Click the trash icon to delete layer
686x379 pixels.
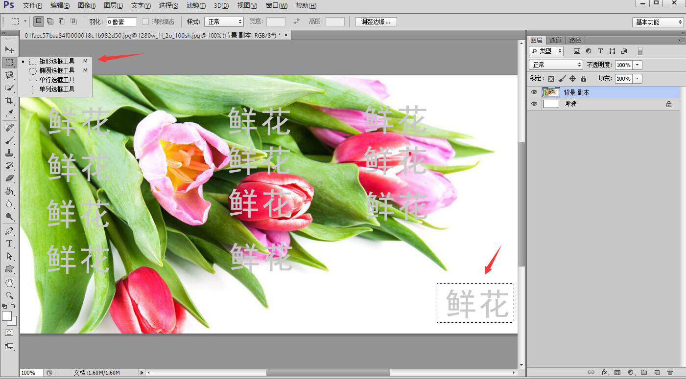click(670, 373)
